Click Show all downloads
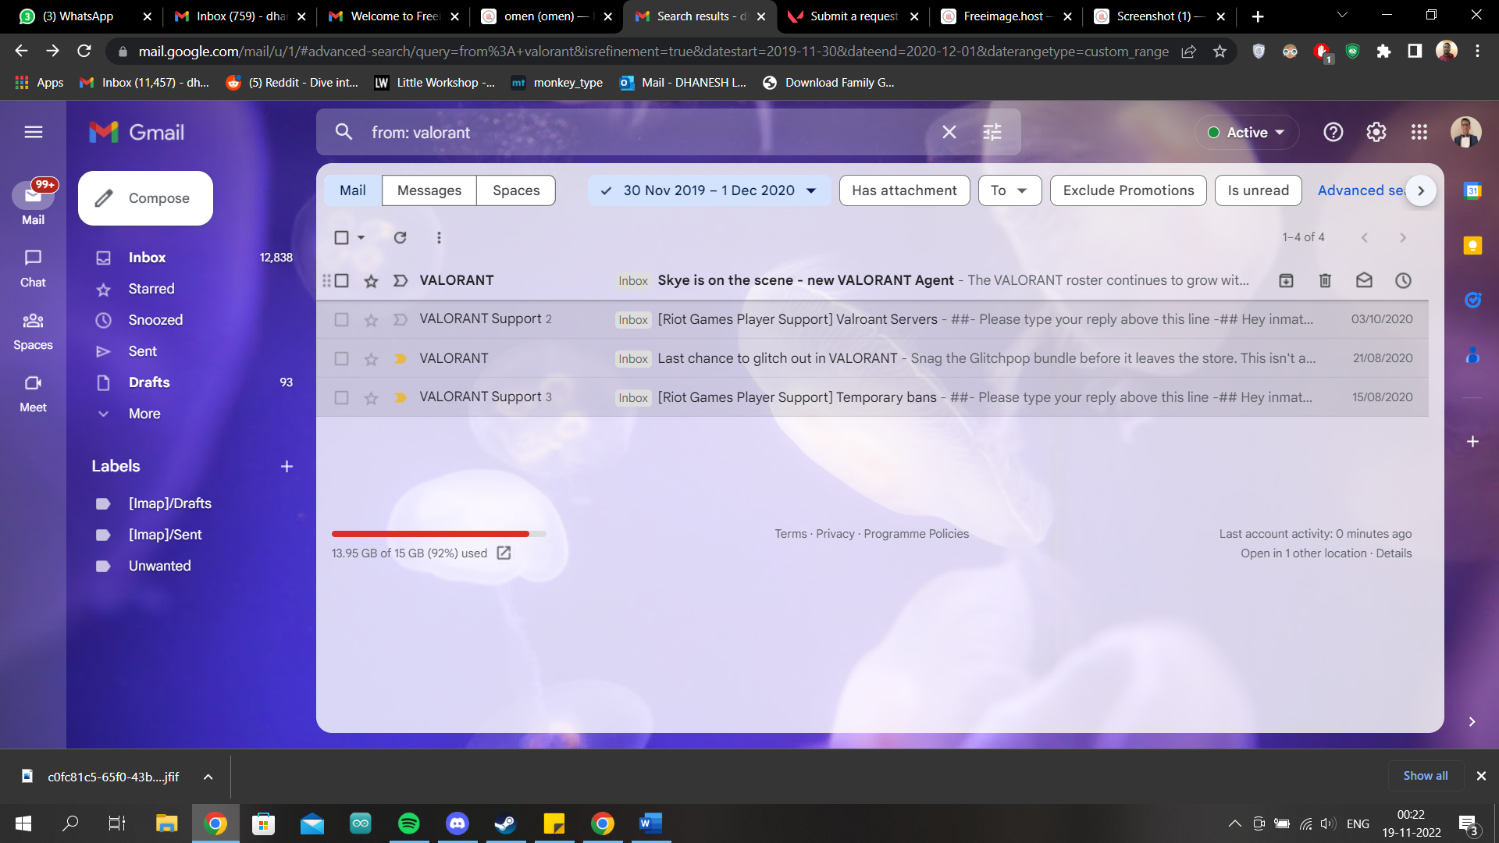The image size is (1499, 843). tap(1425, 776)
